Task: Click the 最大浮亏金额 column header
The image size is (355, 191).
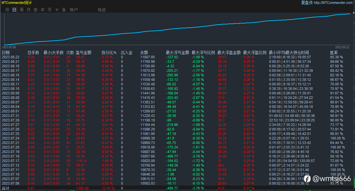Action: point(178,53)
